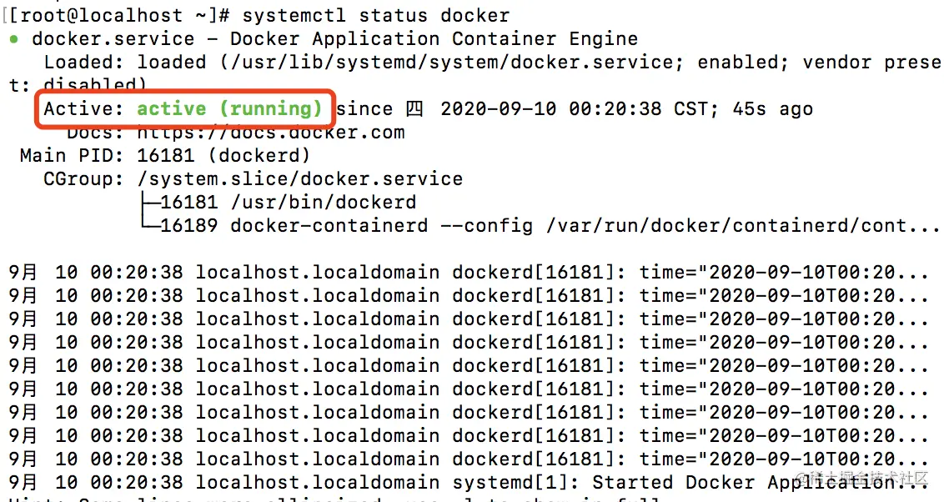Click the first dockerd[16181] log entry
Screen dimensions: 944x502
pos(534,272)
